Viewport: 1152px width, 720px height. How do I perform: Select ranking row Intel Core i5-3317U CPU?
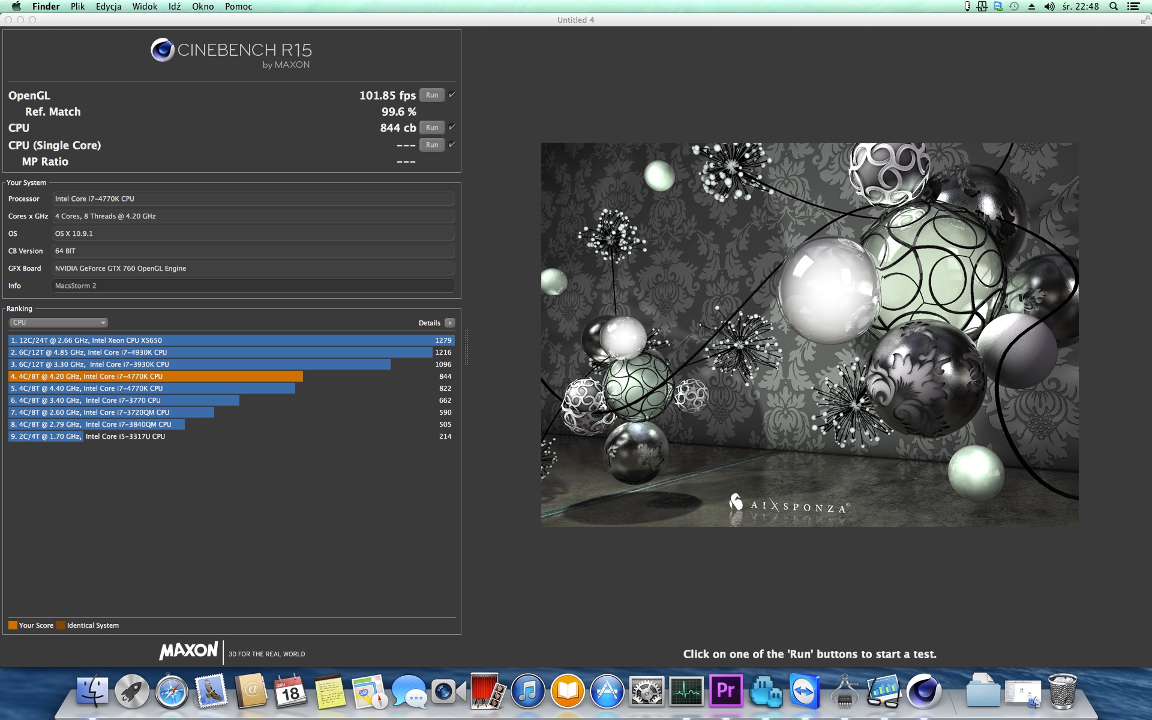[x=232, y=436]
